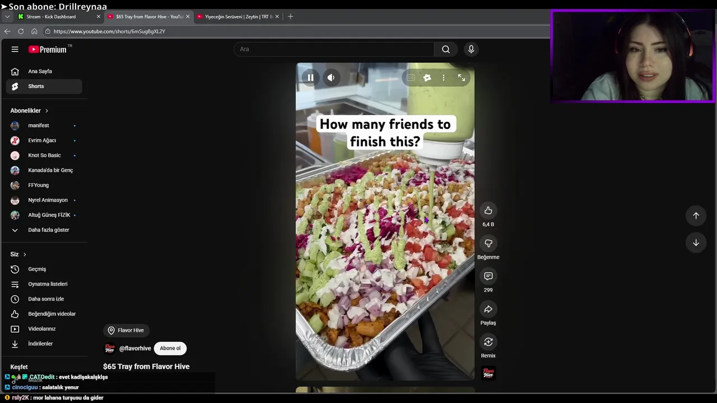Open Altuğ Güneş FİZİK channel
The width and height of the screenshot is (717, 403).
pos(44,215)
